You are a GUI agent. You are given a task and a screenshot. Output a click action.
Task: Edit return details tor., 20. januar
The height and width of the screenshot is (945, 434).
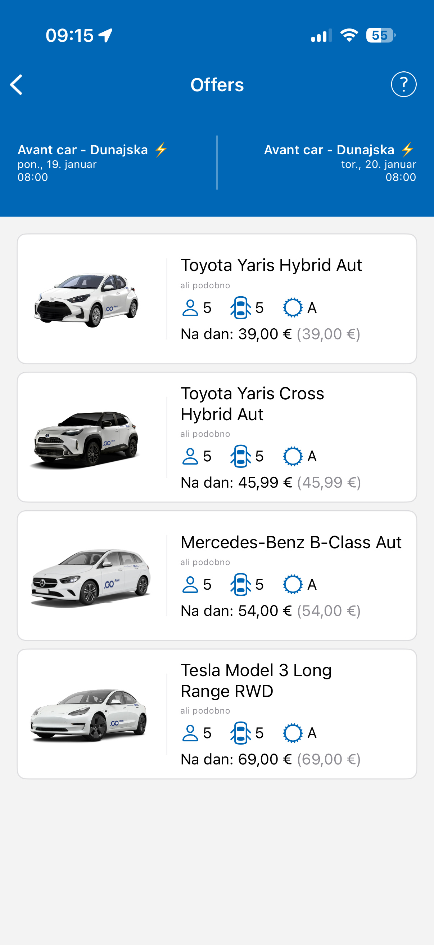coord(378,164)
